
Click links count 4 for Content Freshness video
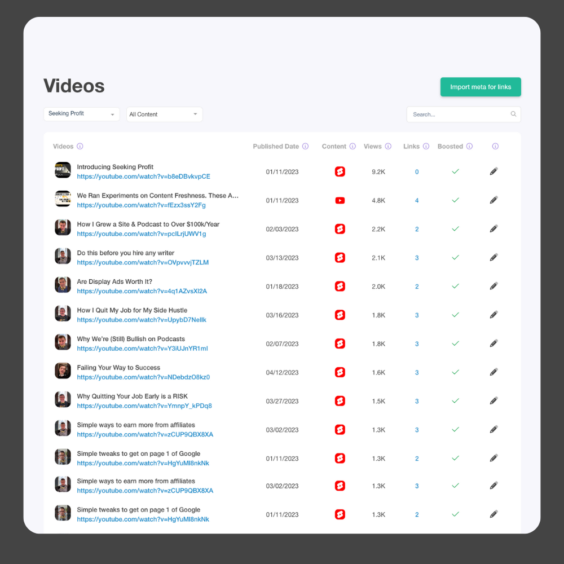[417, 200]
